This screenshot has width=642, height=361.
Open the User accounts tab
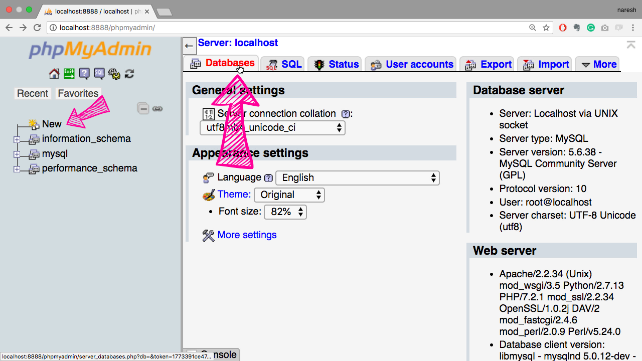pos(411,64)
